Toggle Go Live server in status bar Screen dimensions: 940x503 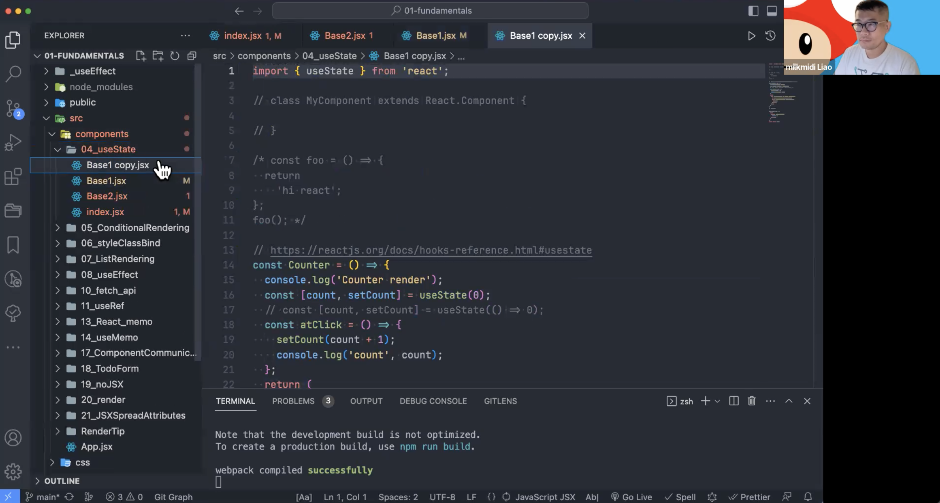coord(632,497)
